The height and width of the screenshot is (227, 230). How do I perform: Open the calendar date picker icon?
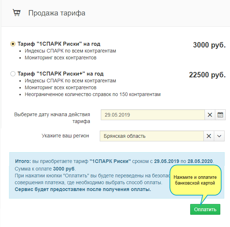(x=220, y=115)
